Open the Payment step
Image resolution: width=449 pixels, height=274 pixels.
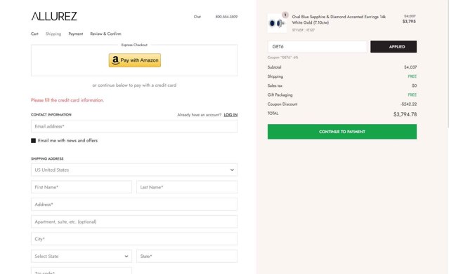76,34
